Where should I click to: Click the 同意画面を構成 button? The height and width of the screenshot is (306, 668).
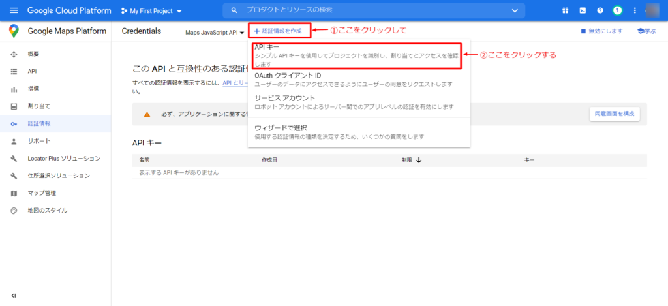tap(615, 114)
